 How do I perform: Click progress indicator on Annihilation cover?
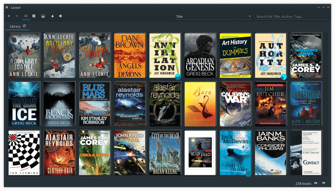(178, 77)
